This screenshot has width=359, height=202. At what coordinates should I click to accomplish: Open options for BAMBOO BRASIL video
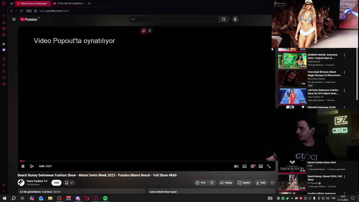pyautogui.click(x=344, y=55)
